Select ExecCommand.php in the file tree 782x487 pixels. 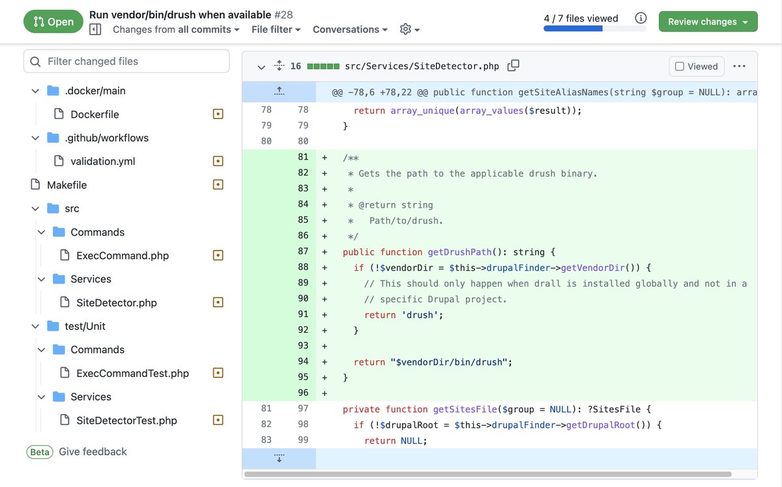pos(123,255)
